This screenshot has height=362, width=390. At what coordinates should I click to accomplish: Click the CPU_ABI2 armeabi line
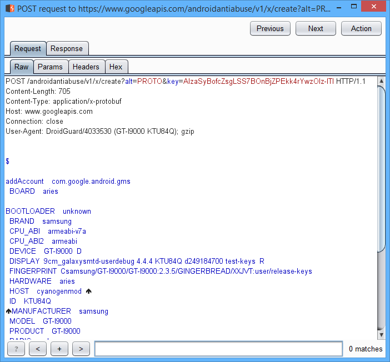click(43, 241)
